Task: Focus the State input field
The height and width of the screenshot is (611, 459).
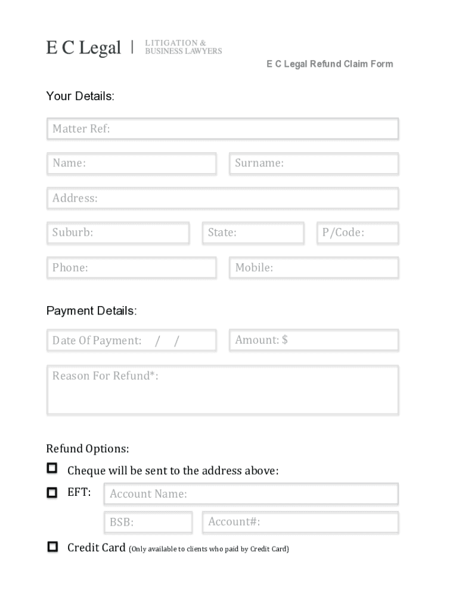Action: click(x=253, y=233)
